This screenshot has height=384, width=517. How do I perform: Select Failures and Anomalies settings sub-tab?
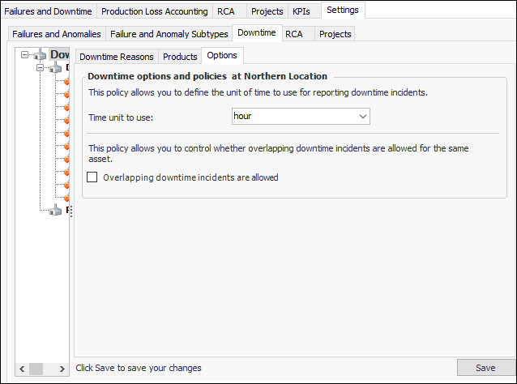[x=57, y=34]
